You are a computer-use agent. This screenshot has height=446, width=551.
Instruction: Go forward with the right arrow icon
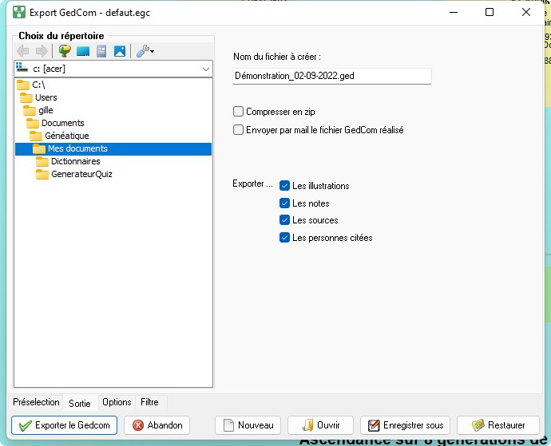(x=42, y=51)
